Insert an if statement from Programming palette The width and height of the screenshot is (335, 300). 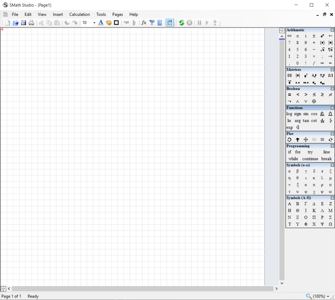pyautogui.click(x=289, y=152)
